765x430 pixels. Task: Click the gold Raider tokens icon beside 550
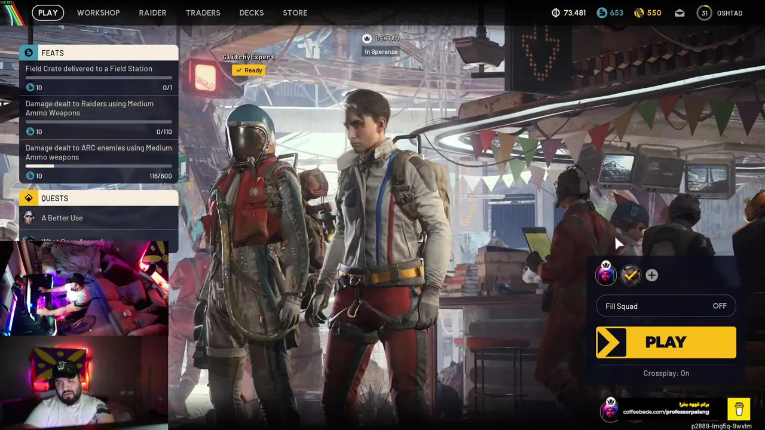pos(639,13)
